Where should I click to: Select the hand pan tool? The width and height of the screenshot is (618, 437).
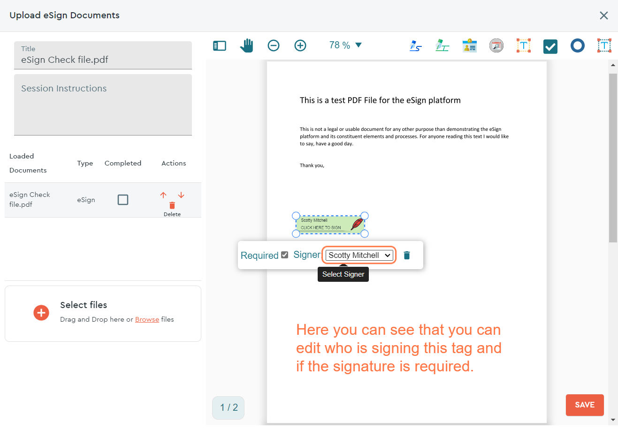[246, 45]
